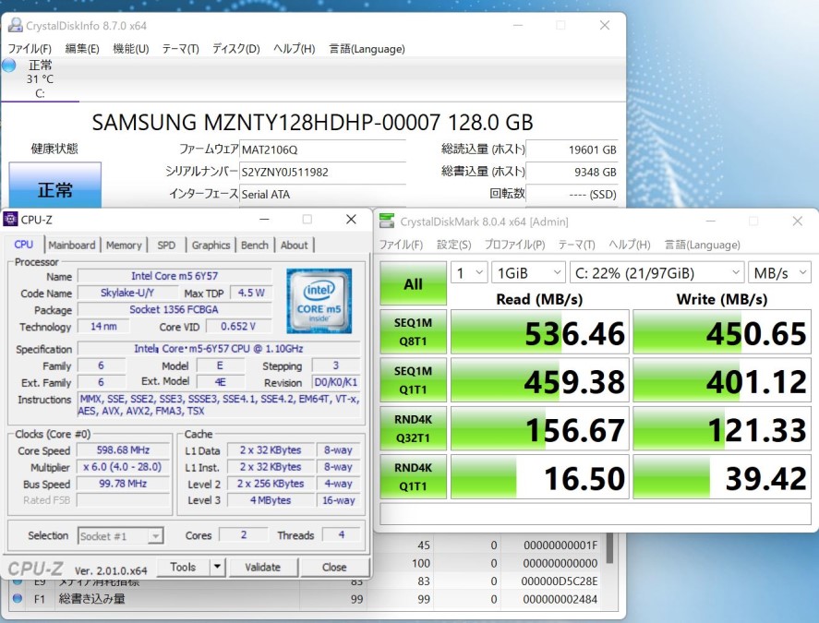
Task: Open the Socket #1 selection dropdown
Action: click(x=121, y=536)
